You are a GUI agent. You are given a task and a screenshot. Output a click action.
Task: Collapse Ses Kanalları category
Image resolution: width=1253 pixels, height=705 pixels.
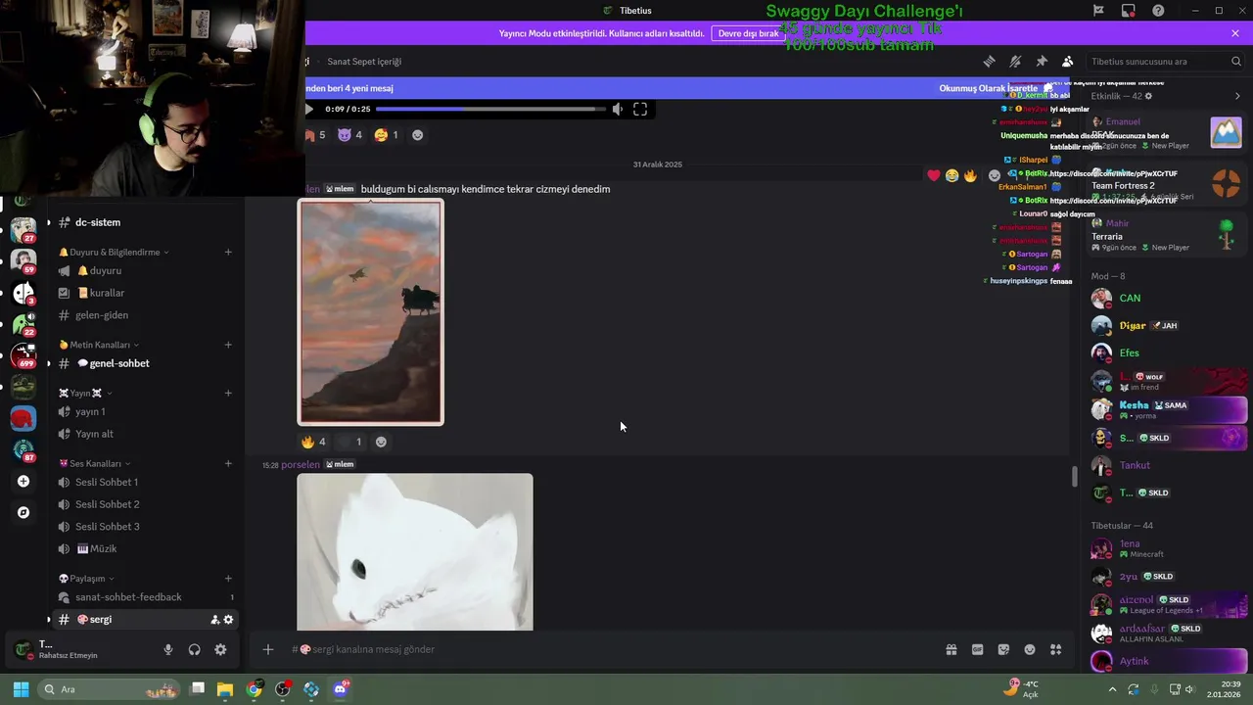94,463
